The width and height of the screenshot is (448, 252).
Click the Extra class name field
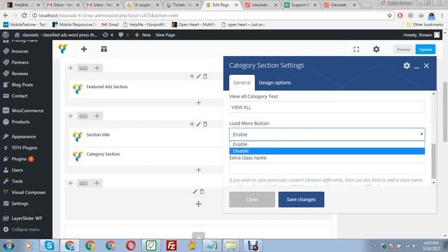point(327,169)
